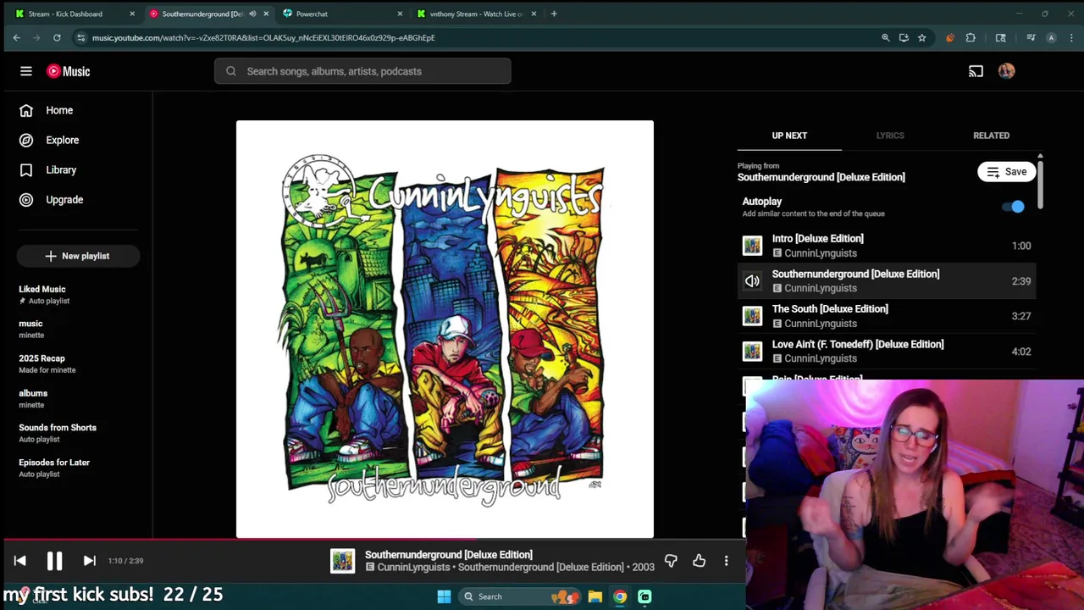Create a New playlist
The image size is (1084, 610).
click(x=78, y=256)
